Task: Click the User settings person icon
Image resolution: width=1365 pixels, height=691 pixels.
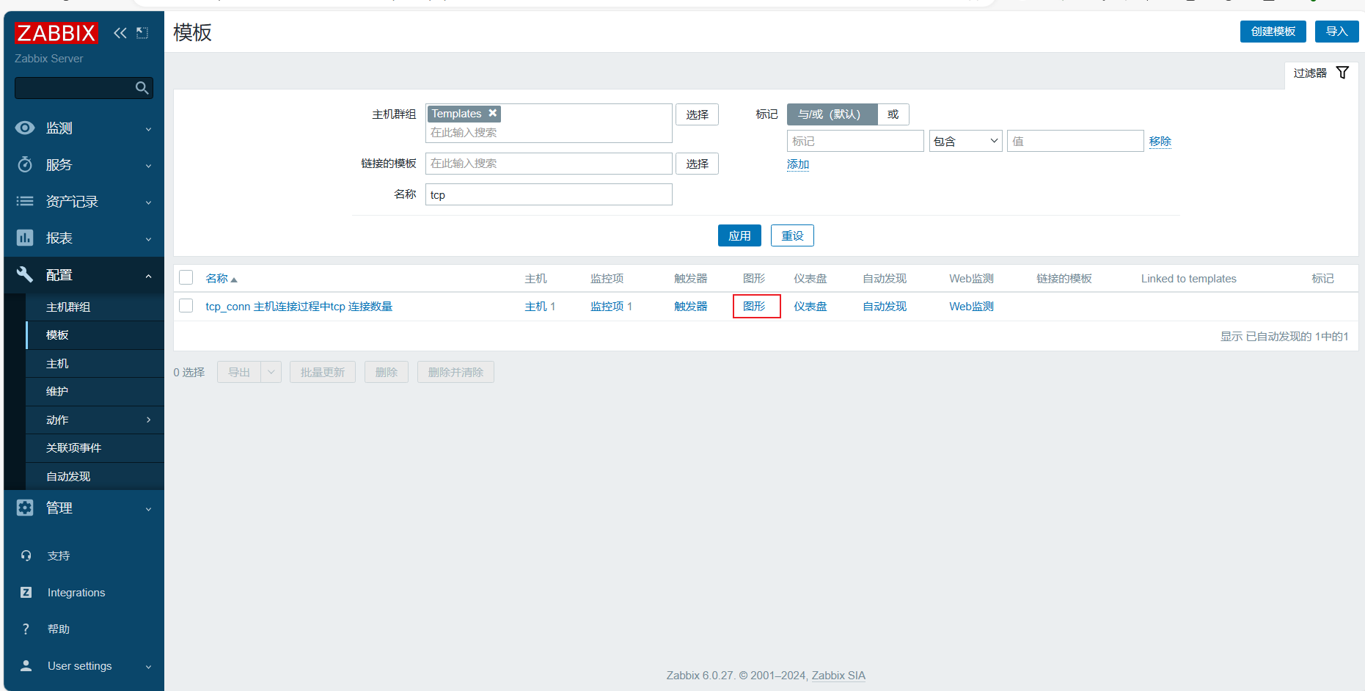Action: (26, 666)
